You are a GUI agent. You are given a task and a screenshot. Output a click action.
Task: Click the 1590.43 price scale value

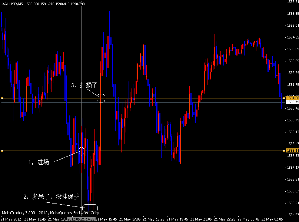[x=293, y=108]
